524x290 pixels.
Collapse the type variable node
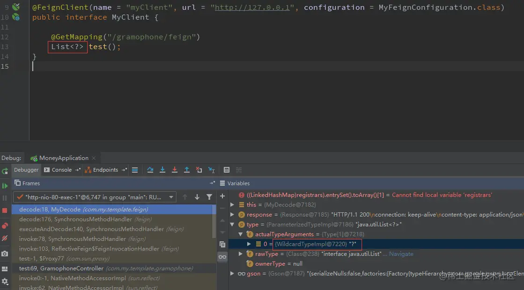[x=232, y=224]
